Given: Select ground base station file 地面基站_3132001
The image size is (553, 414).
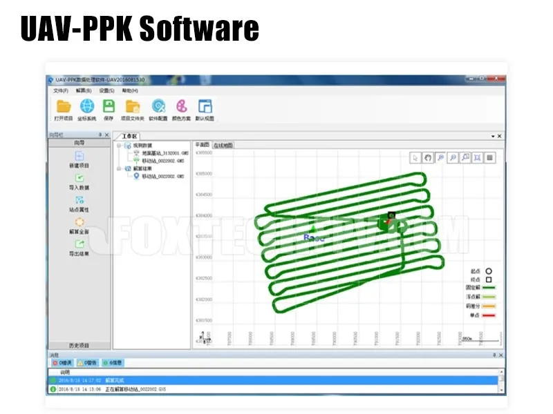Looking at the screenshot, I should tap(165, 153).
